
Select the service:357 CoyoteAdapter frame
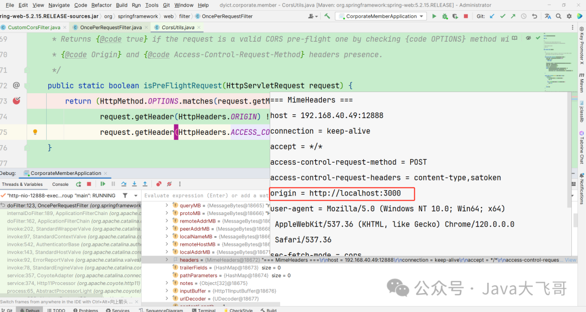pyautogui.click(x=74, y=275)
